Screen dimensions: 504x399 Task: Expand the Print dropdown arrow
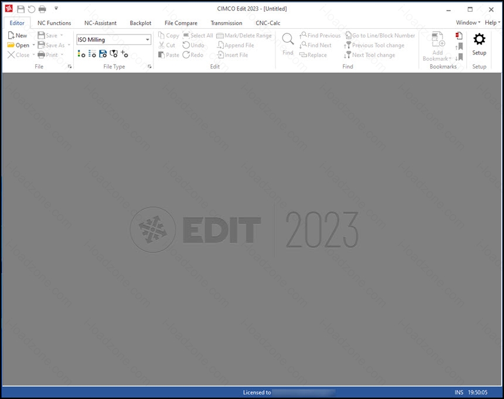[x=62, y=54]
